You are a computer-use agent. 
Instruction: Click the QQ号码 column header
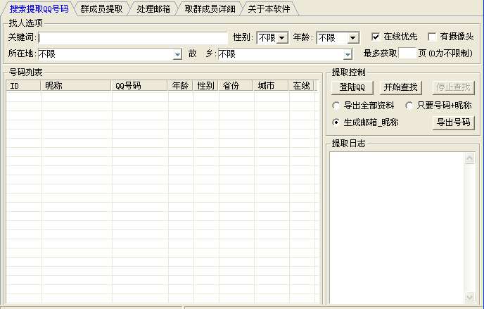(x=139, y=85)
